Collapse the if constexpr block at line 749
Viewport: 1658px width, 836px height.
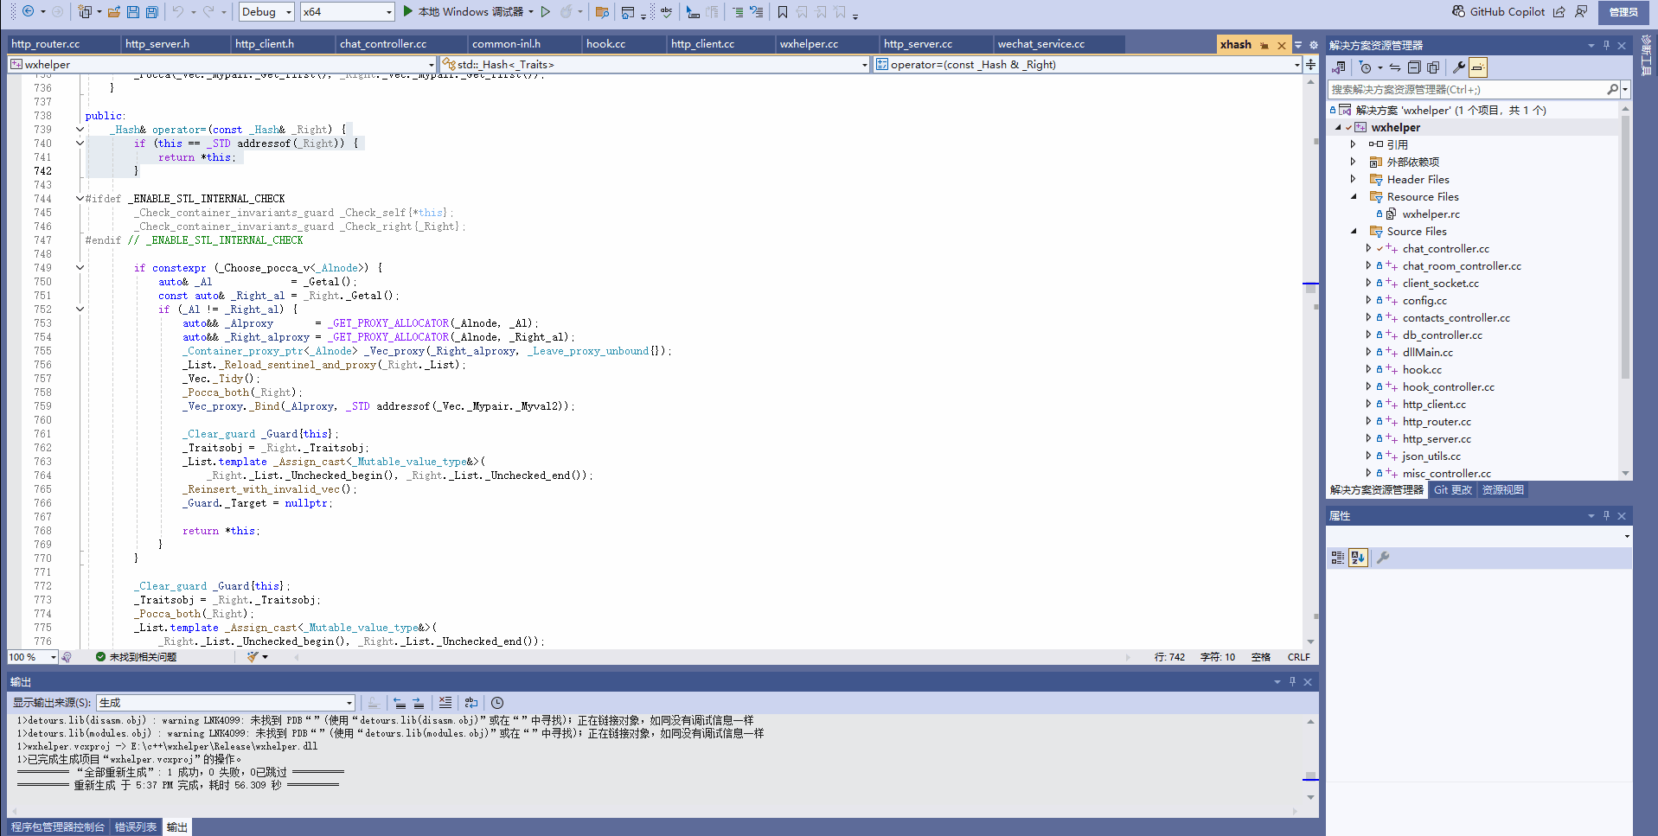pos(80,268)
